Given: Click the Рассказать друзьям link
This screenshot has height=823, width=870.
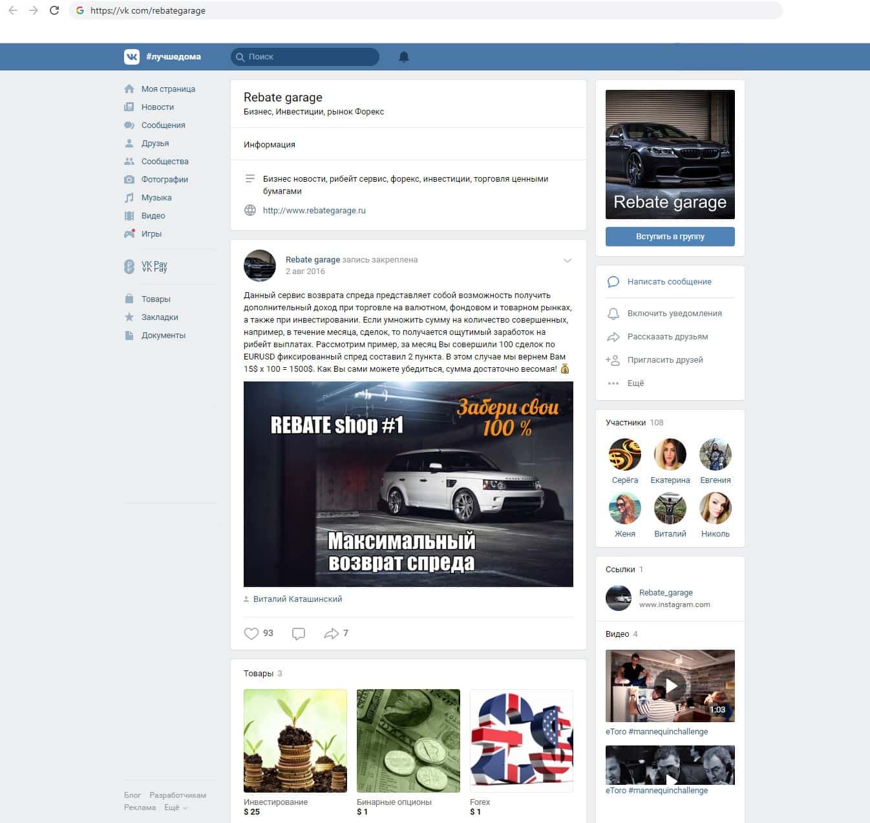Looking at the screenshot, I should [x=668, y=337].
